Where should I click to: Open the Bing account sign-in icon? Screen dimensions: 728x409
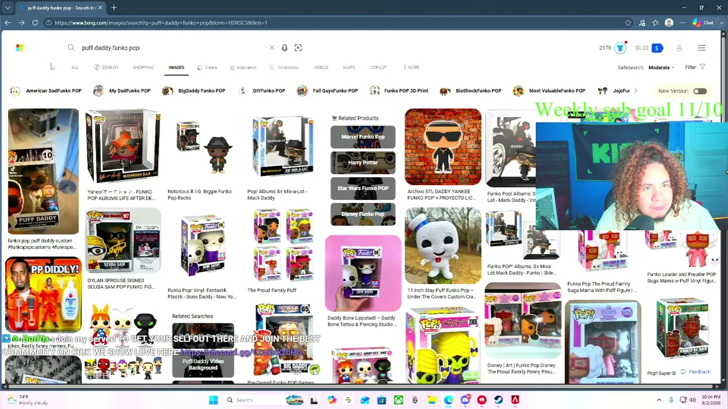[679, 48]
